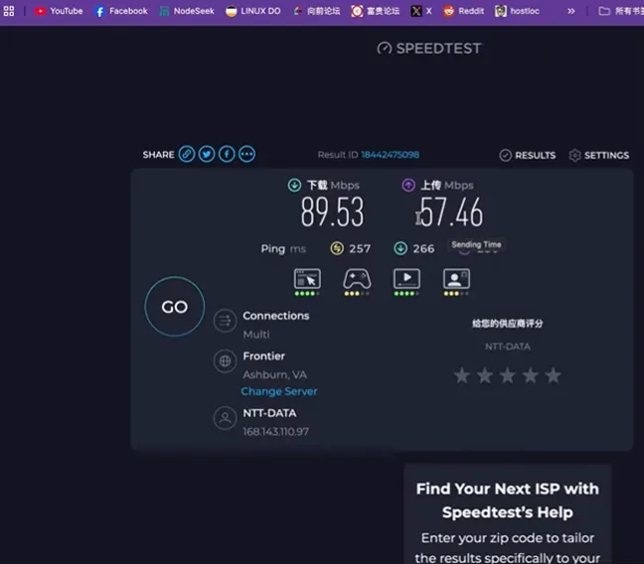Click the idle ping latency icon
The image size is (644, 564).
tap(337, 248)
